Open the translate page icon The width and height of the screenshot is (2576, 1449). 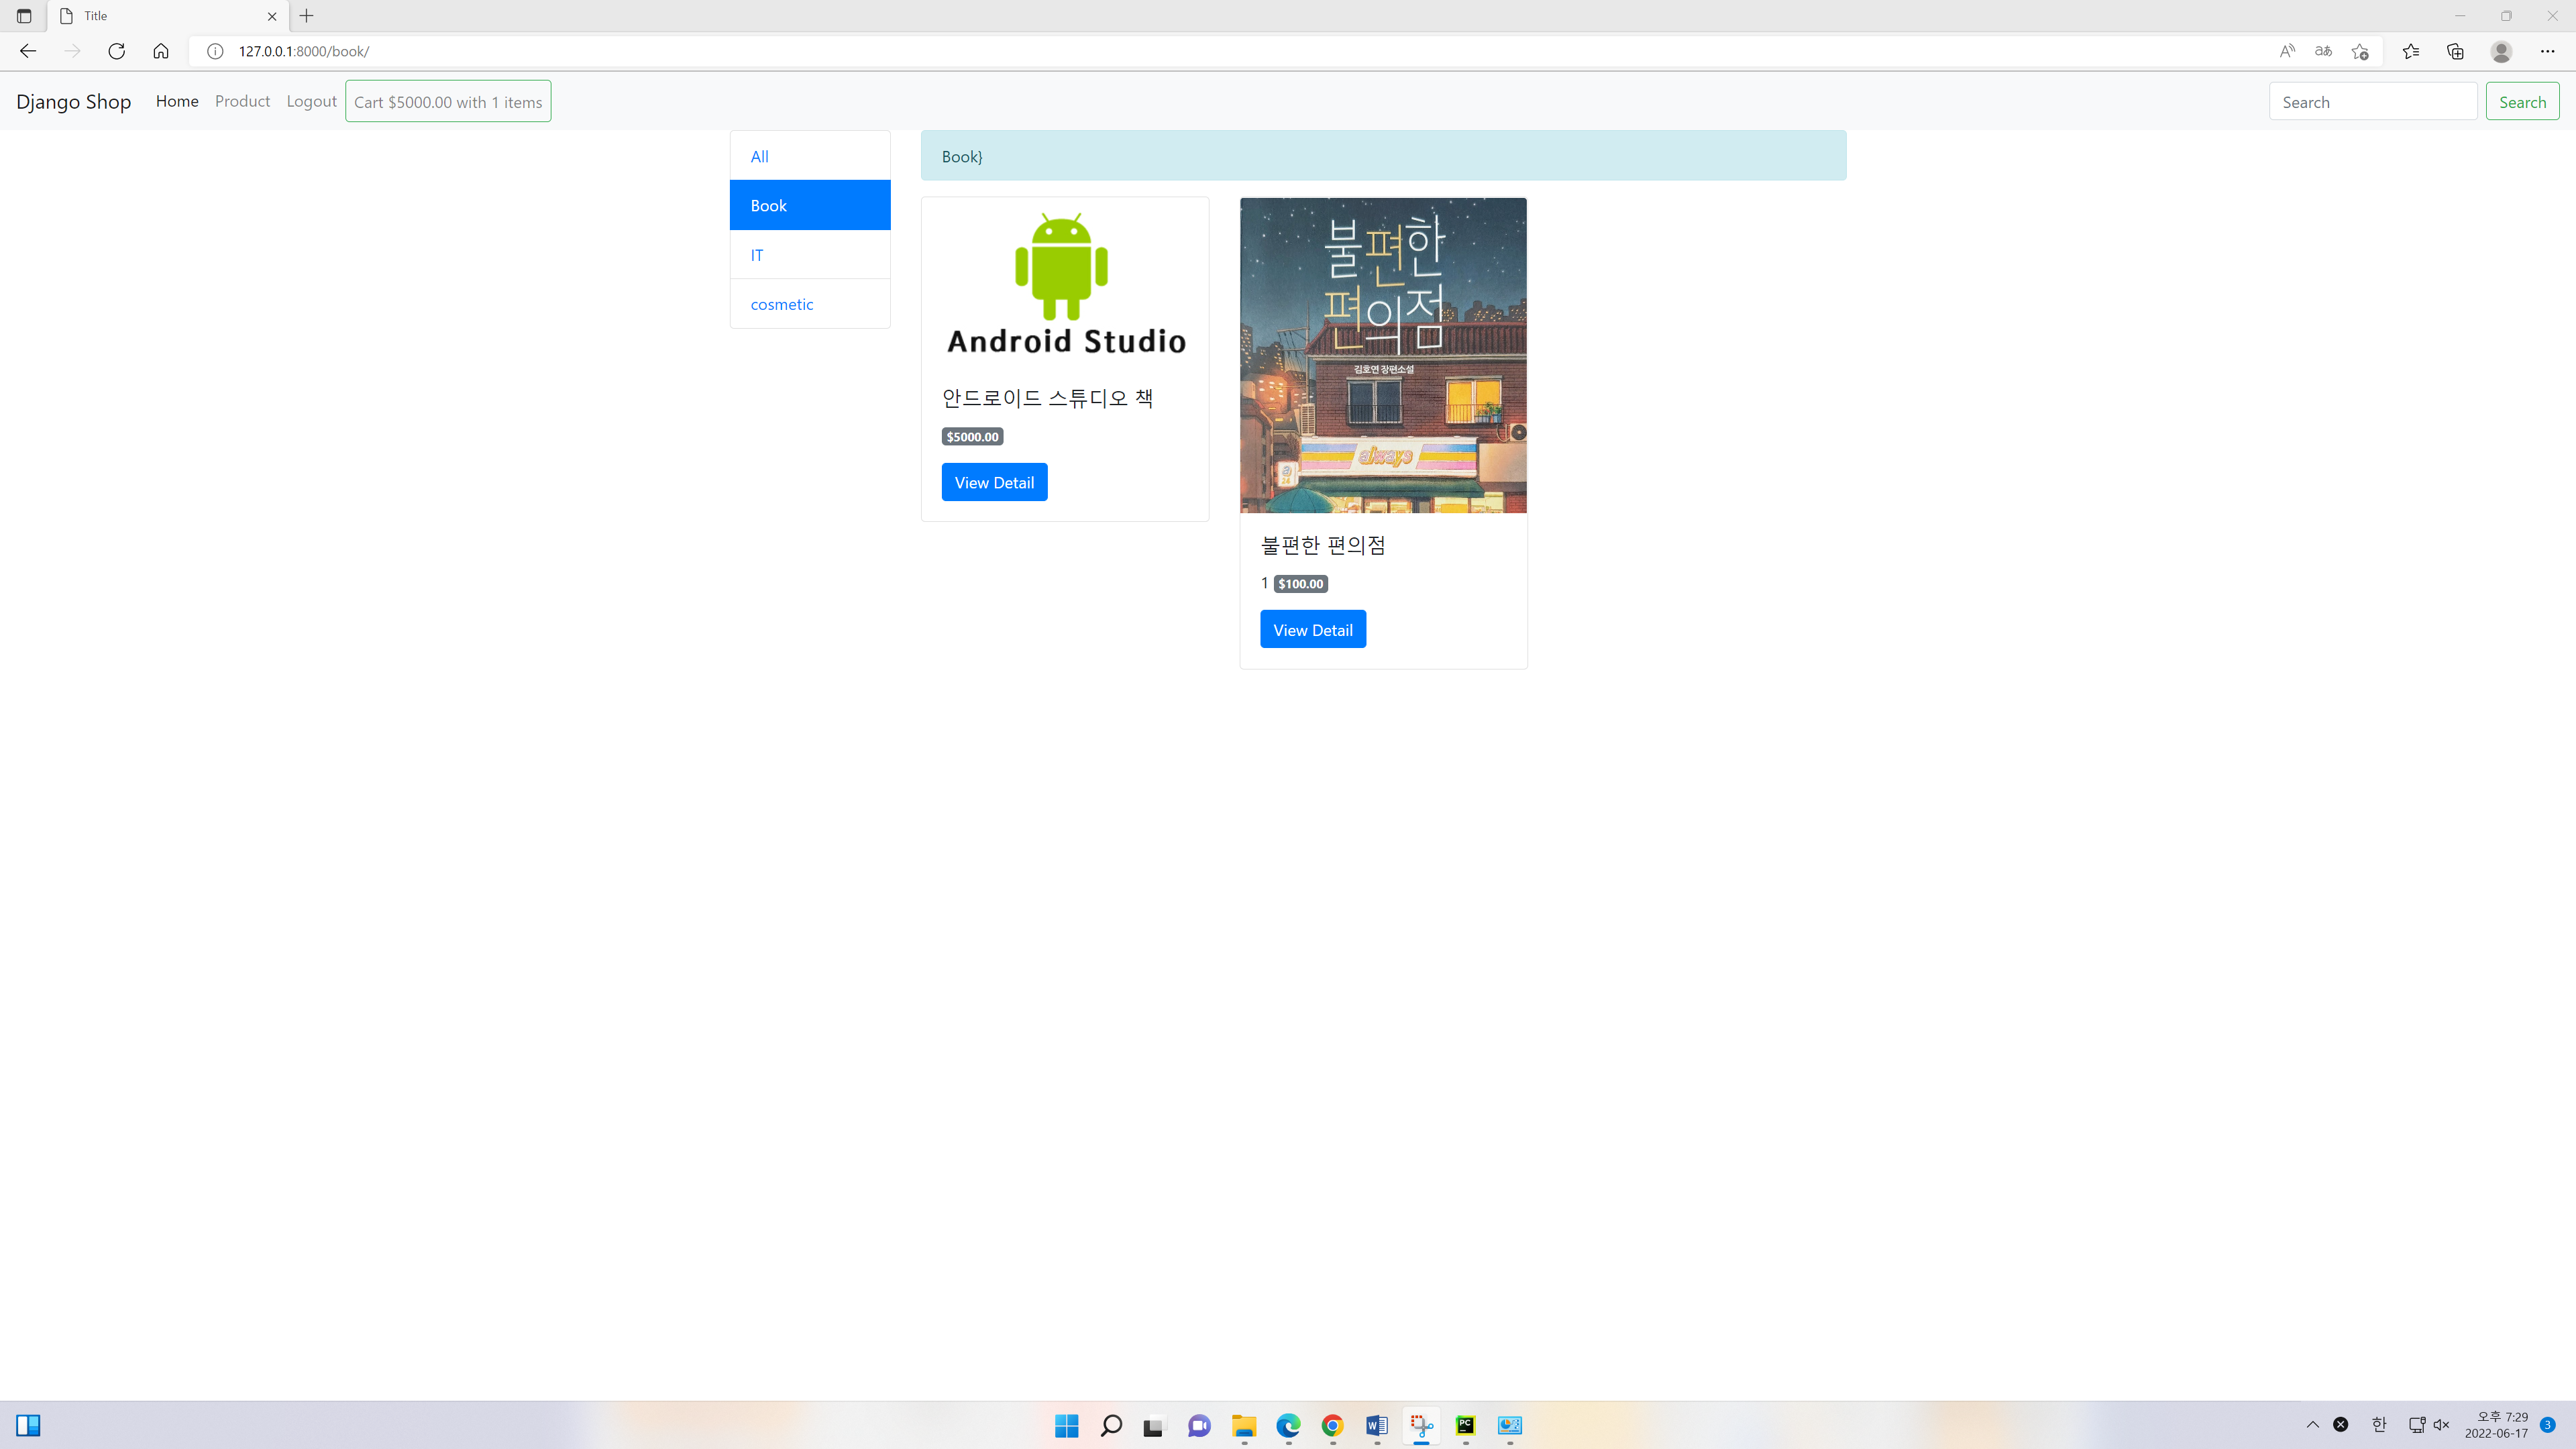[x=2323, y=51]
